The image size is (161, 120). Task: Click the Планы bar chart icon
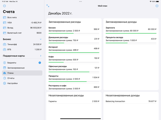click(4, 73)
